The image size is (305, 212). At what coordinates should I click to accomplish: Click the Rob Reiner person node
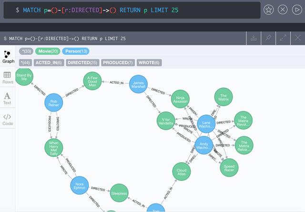point(54,103)
